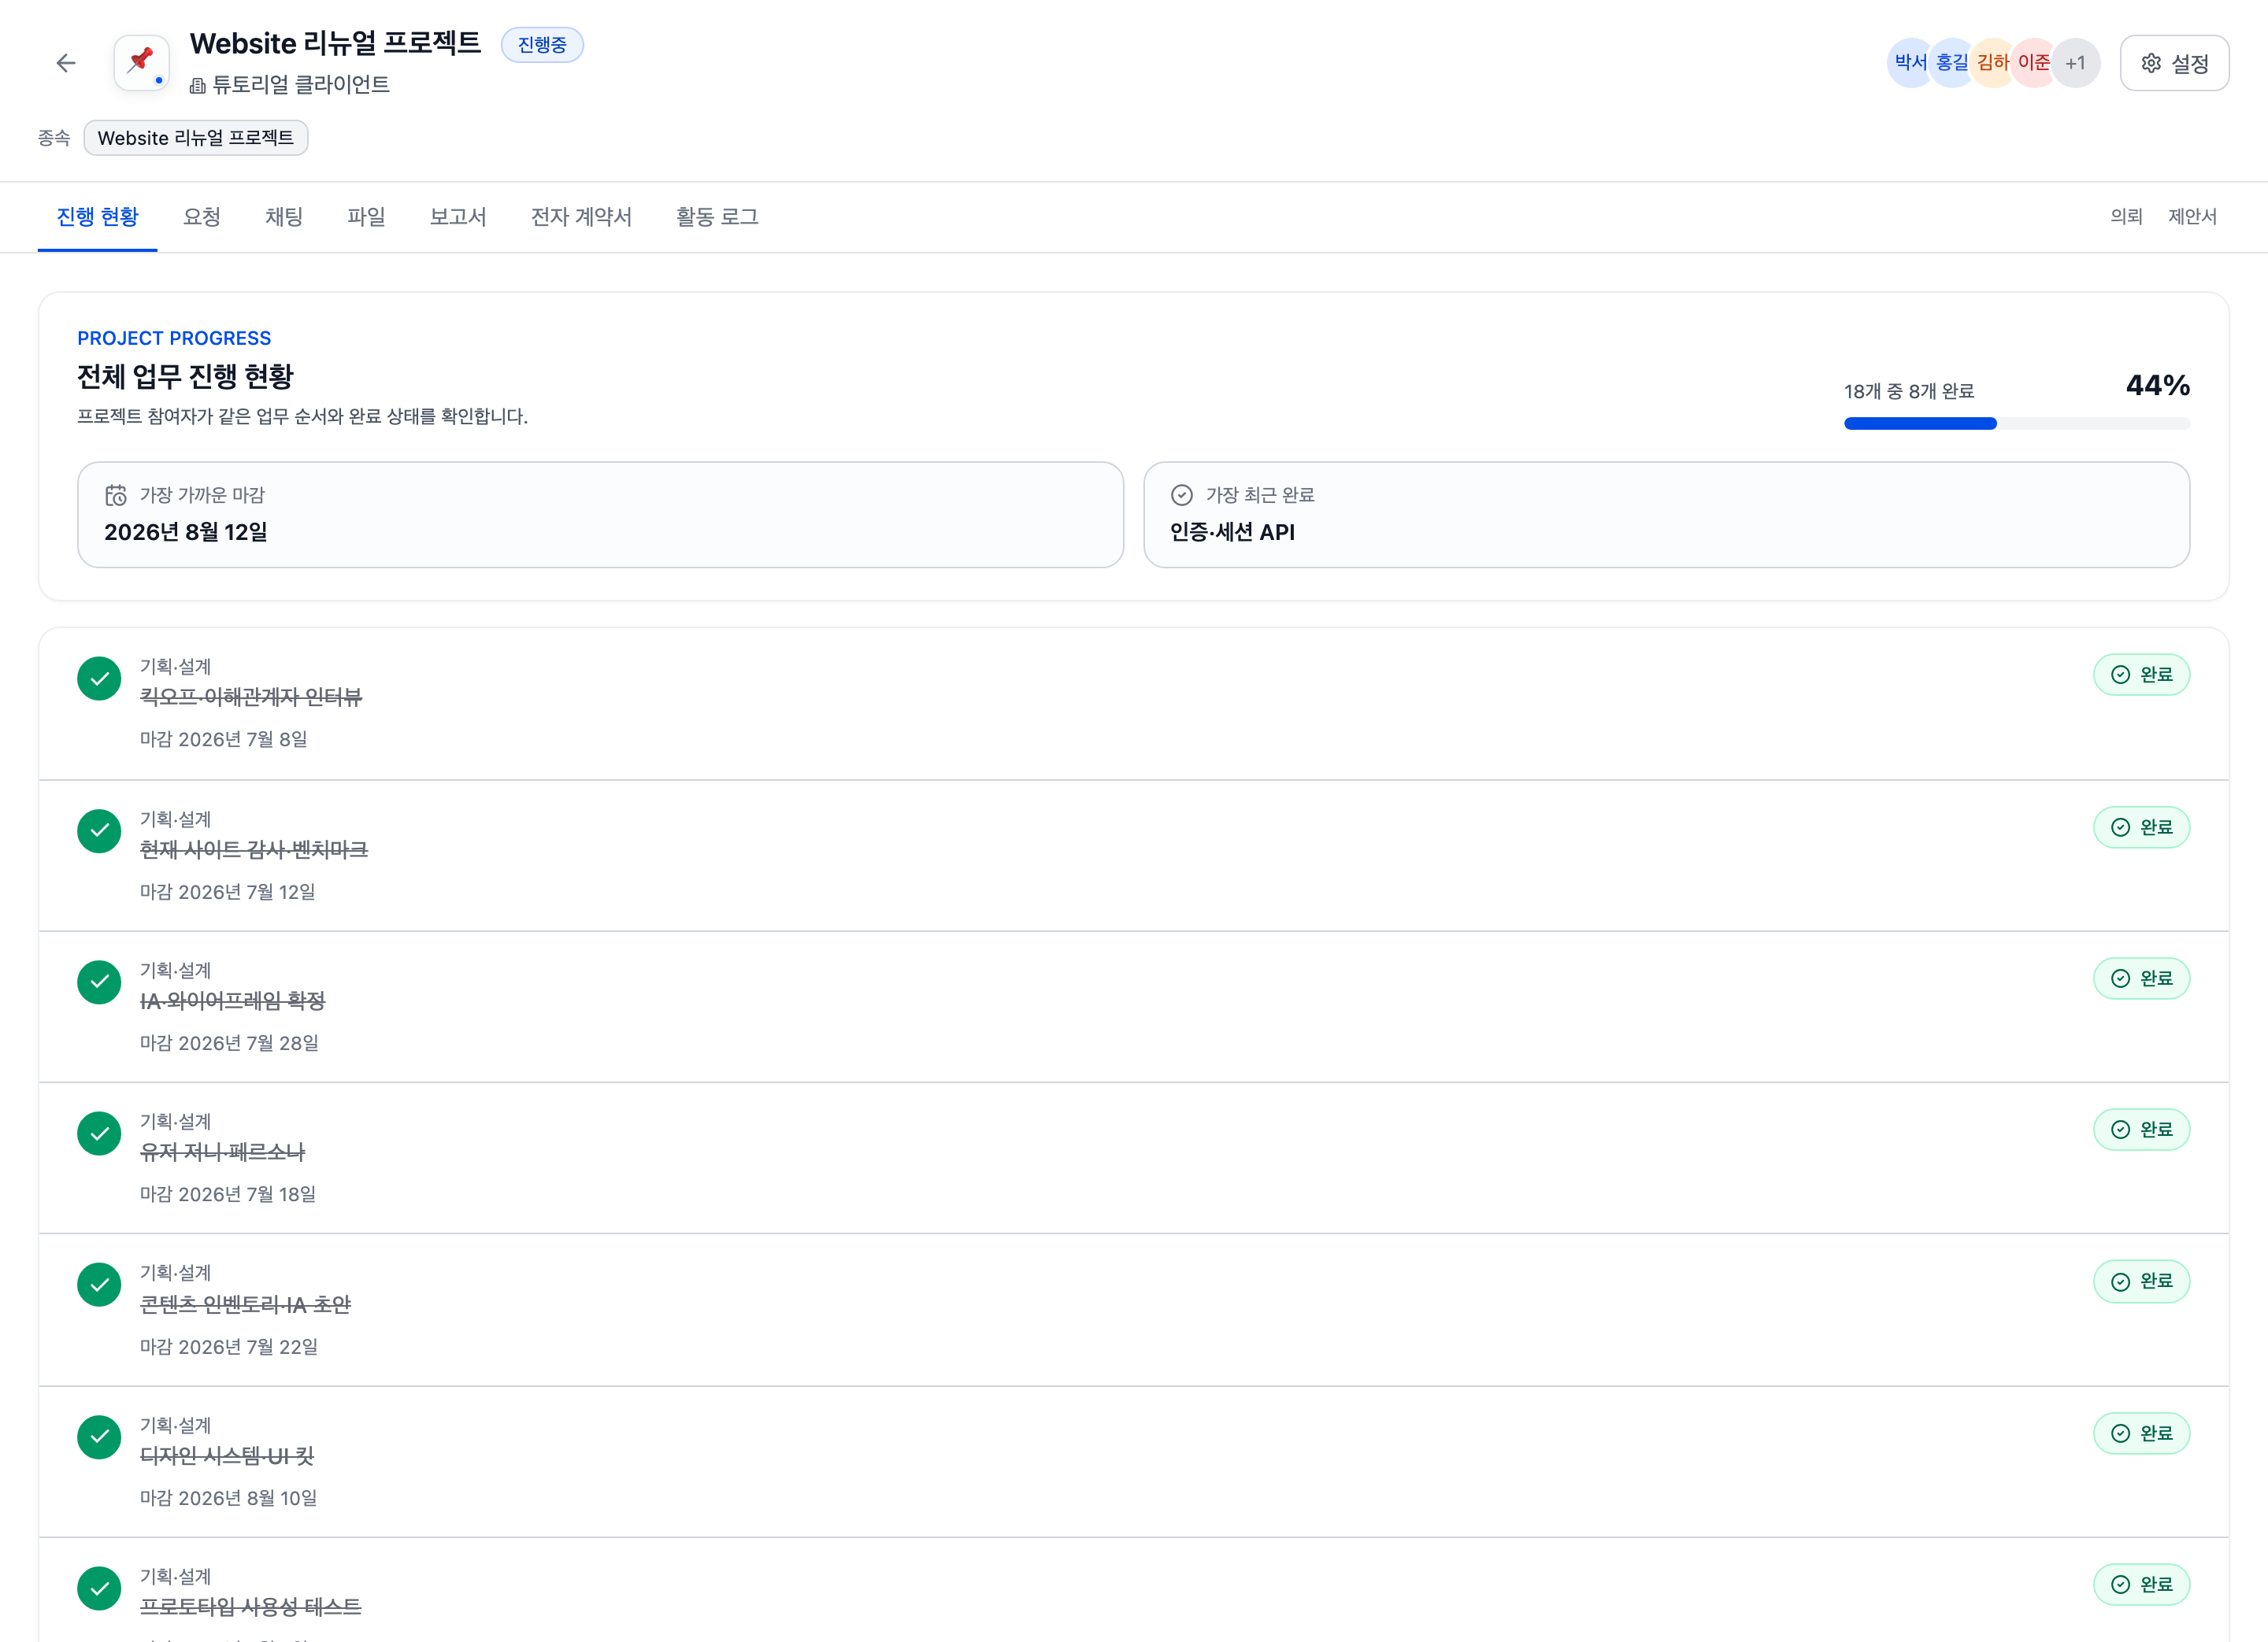Screen dimensions: 2268x1642
Task: Toggle the green check for 디자인 시스템 UI 킷
Action: tap(99, 1437)
